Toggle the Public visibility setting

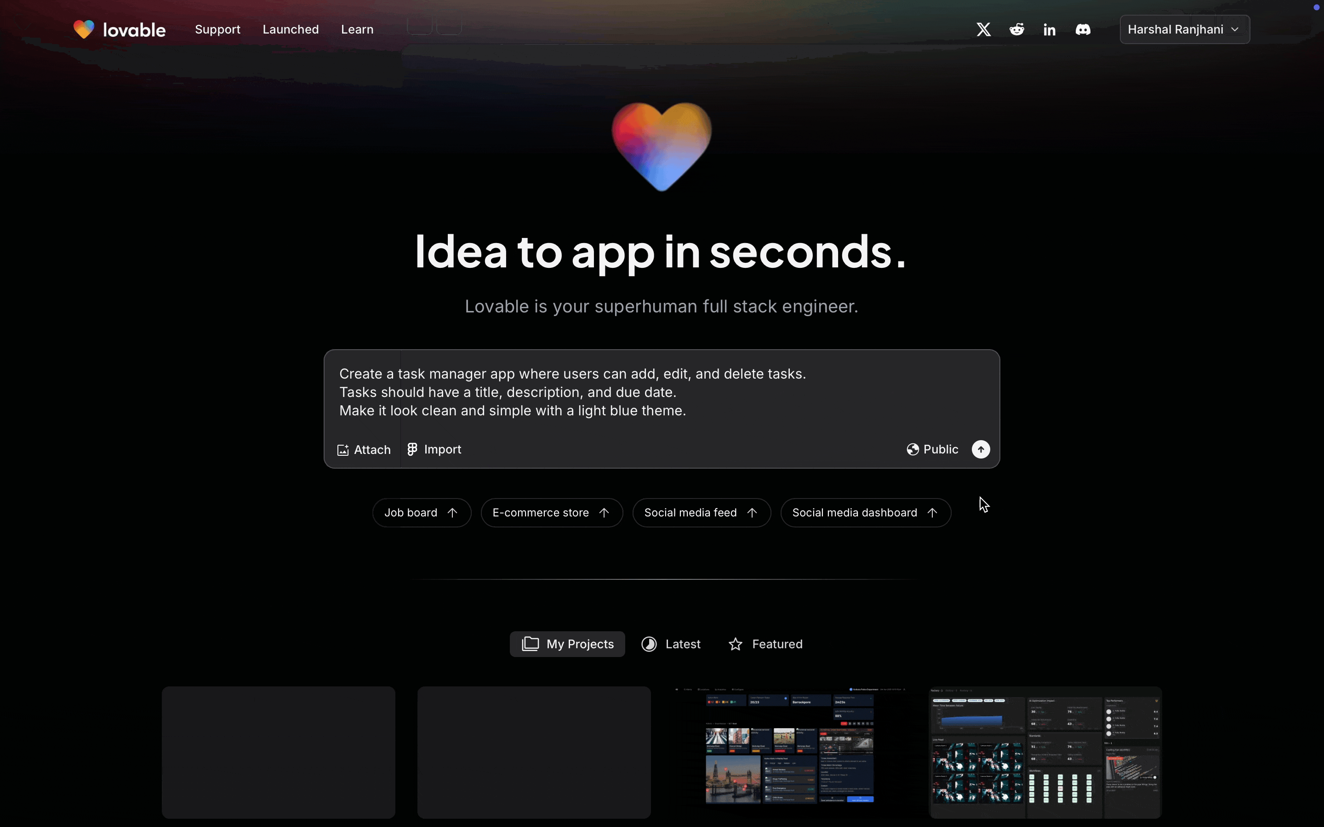(932, 449)
